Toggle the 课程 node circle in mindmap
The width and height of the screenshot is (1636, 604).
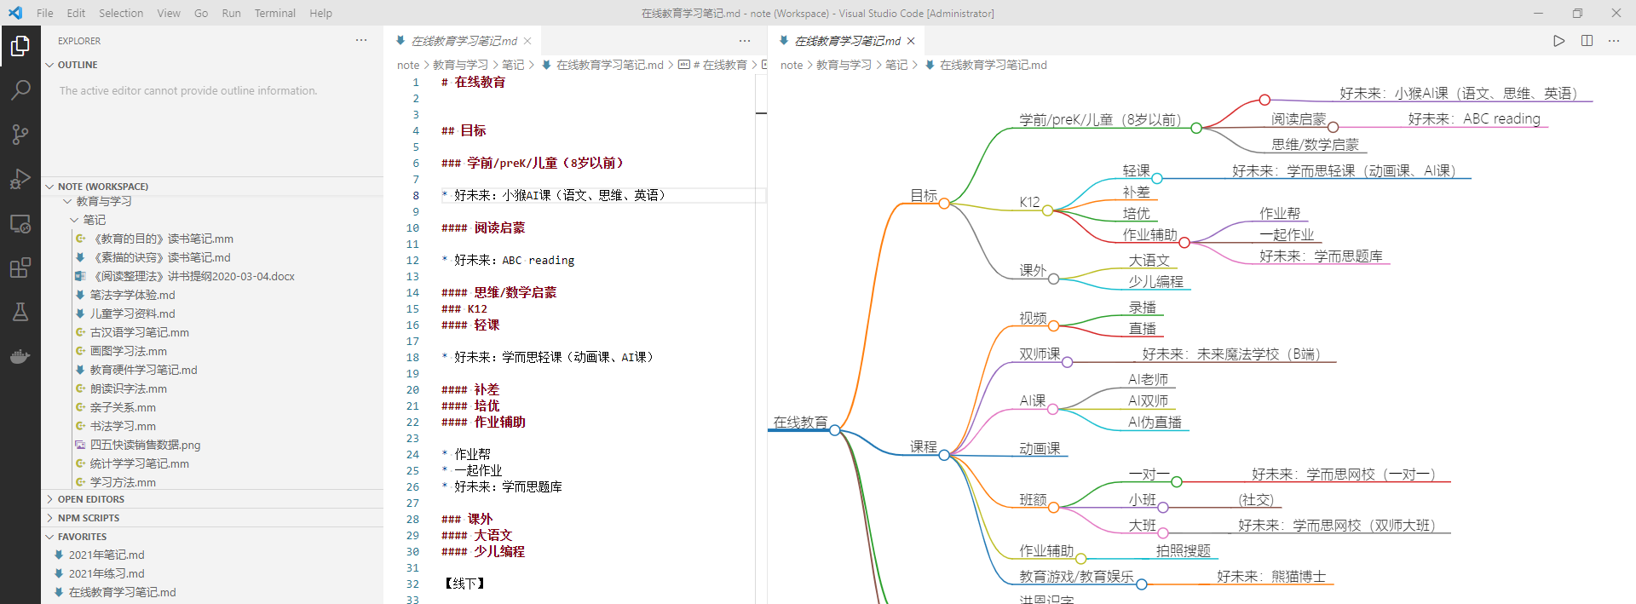pos(944,455)
